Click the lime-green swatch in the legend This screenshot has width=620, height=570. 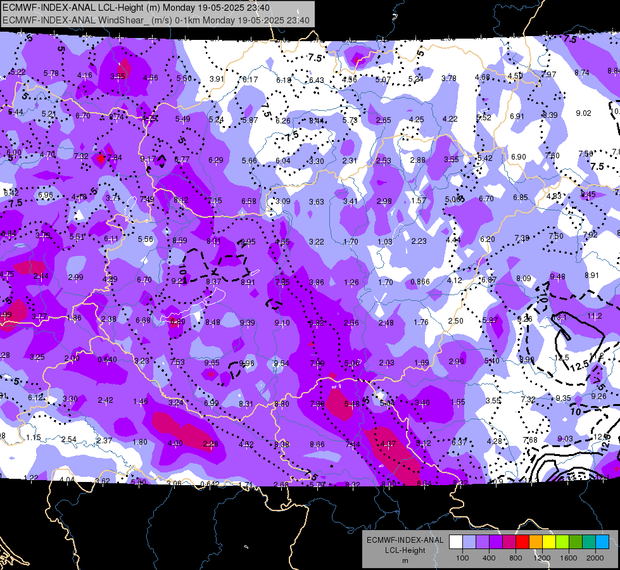click(x=562, y=542)
